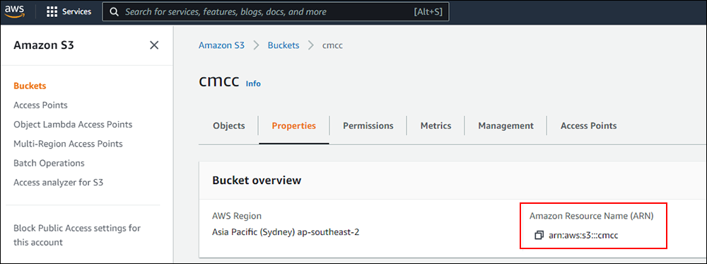Open Buckets in the sidebar

pos(30,86)
